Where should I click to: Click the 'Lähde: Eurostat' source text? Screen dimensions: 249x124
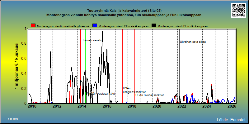point(231,119)
